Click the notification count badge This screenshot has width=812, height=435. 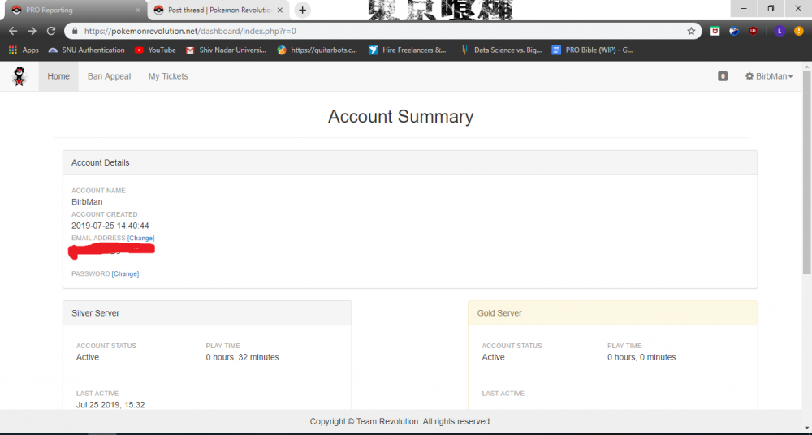723,76
